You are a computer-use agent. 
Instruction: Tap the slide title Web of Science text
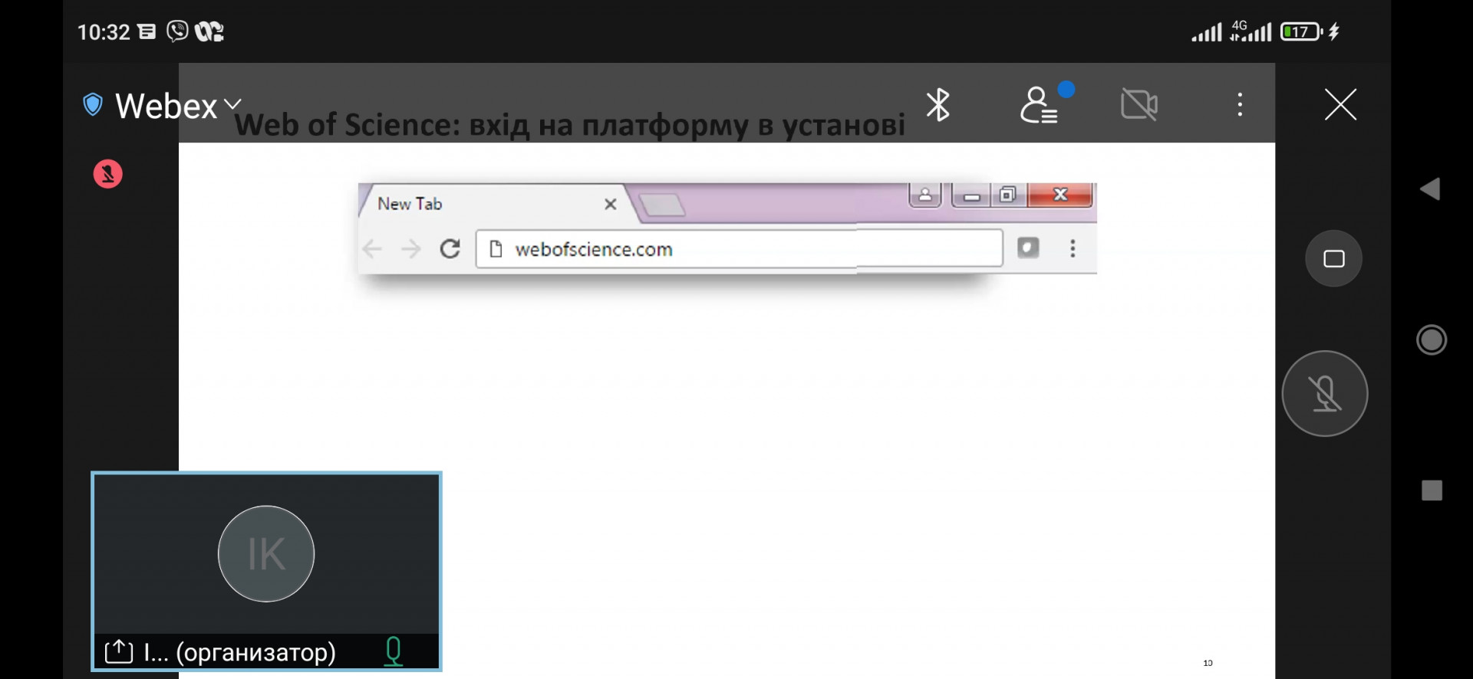(569, 124)
